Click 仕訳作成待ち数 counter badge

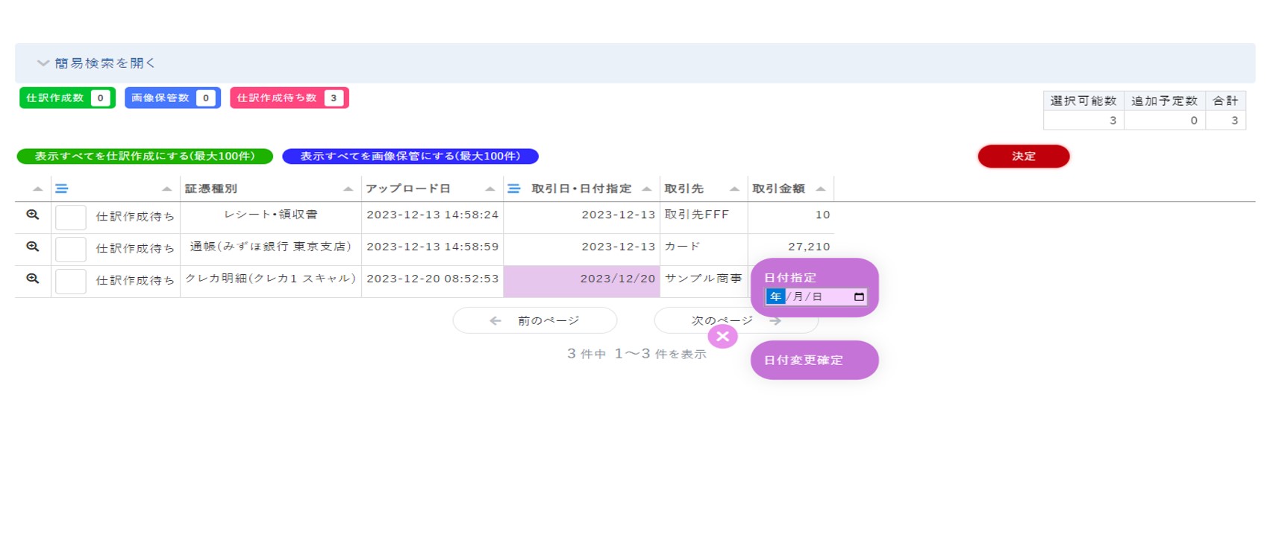click(x=290, y=98)
